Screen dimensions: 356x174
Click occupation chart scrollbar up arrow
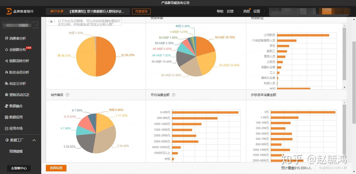[x=344, y=25]
